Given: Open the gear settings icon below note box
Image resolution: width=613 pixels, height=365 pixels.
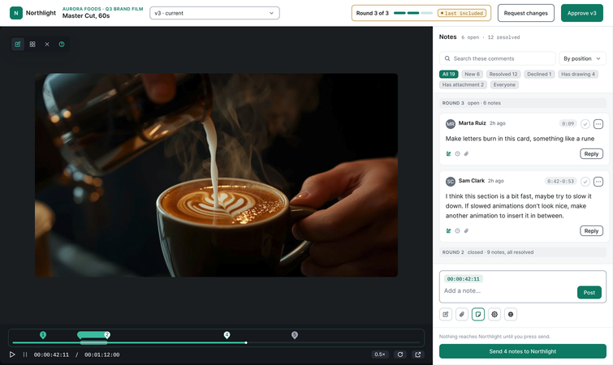Looking at the screenshot, I should coord(494,314).
